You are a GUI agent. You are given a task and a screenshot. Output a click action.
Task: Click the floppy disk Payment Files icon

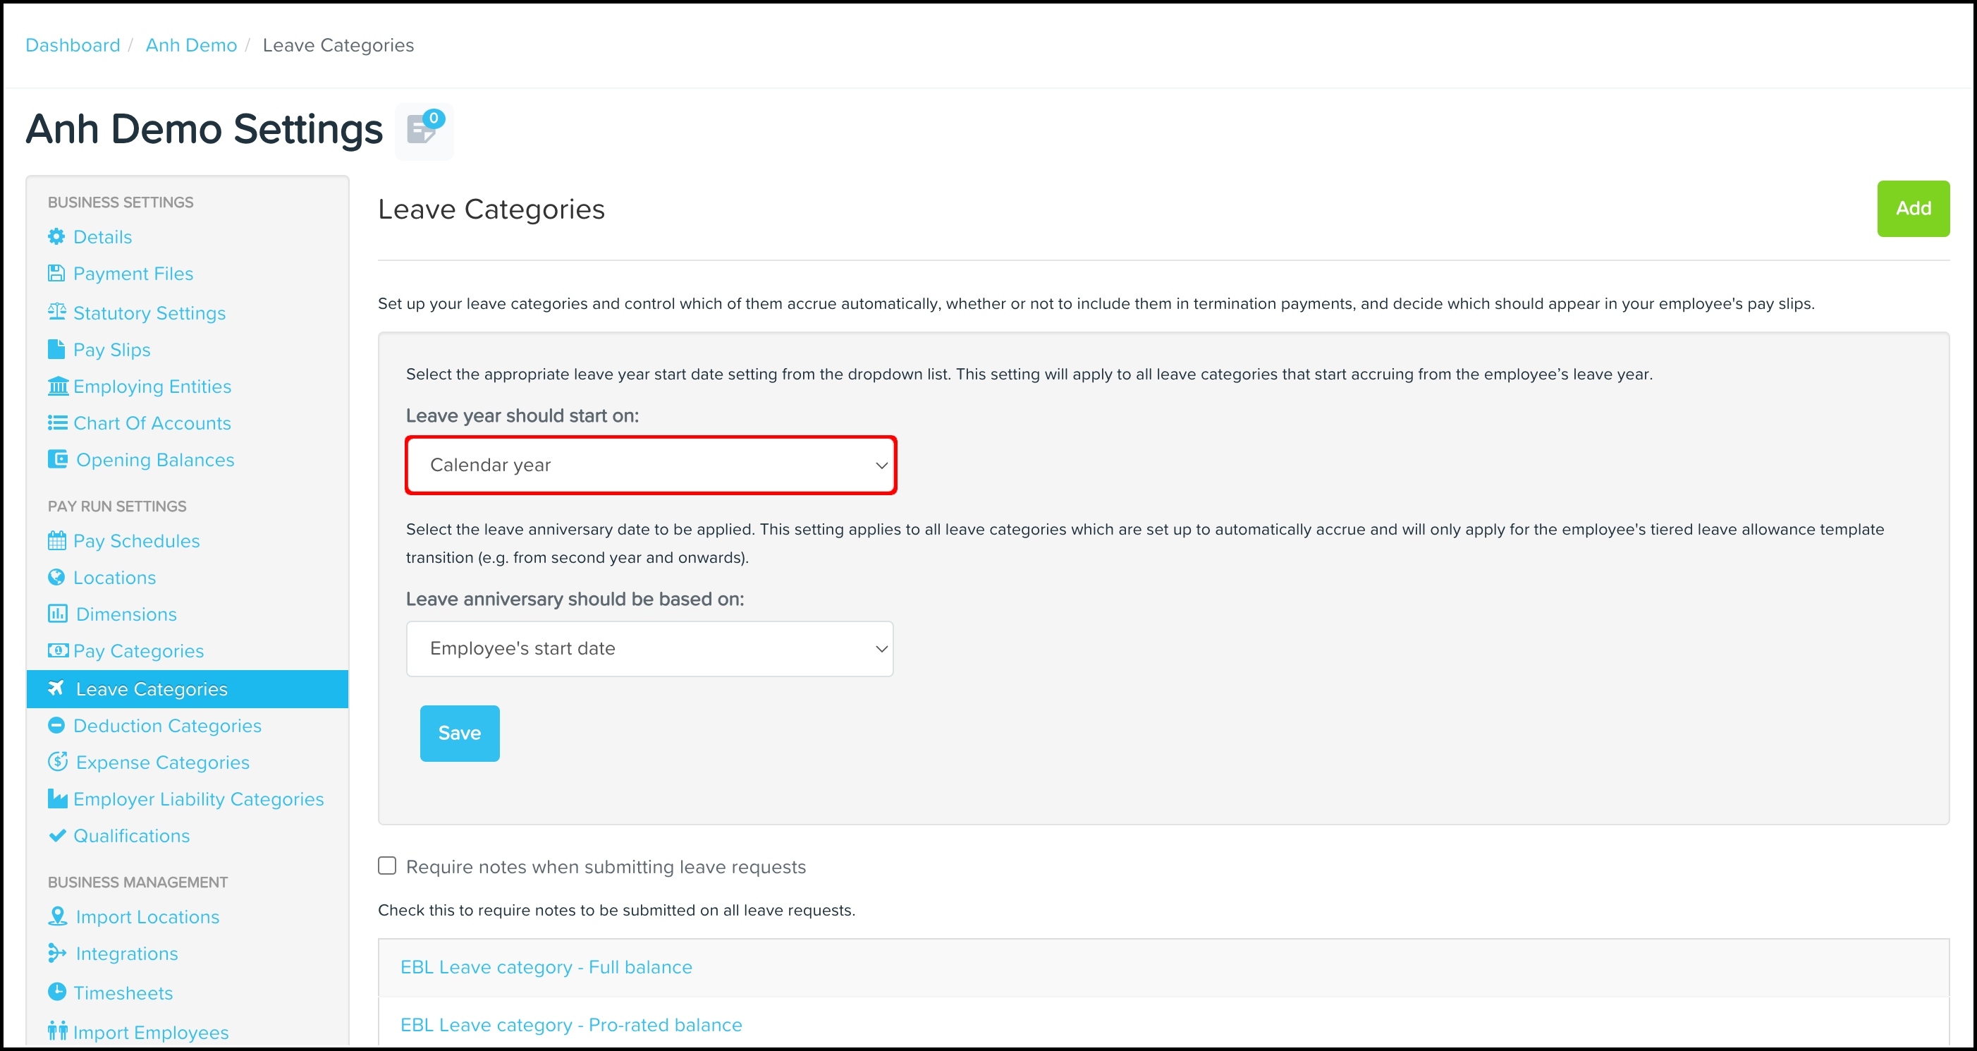coord(57,273)
